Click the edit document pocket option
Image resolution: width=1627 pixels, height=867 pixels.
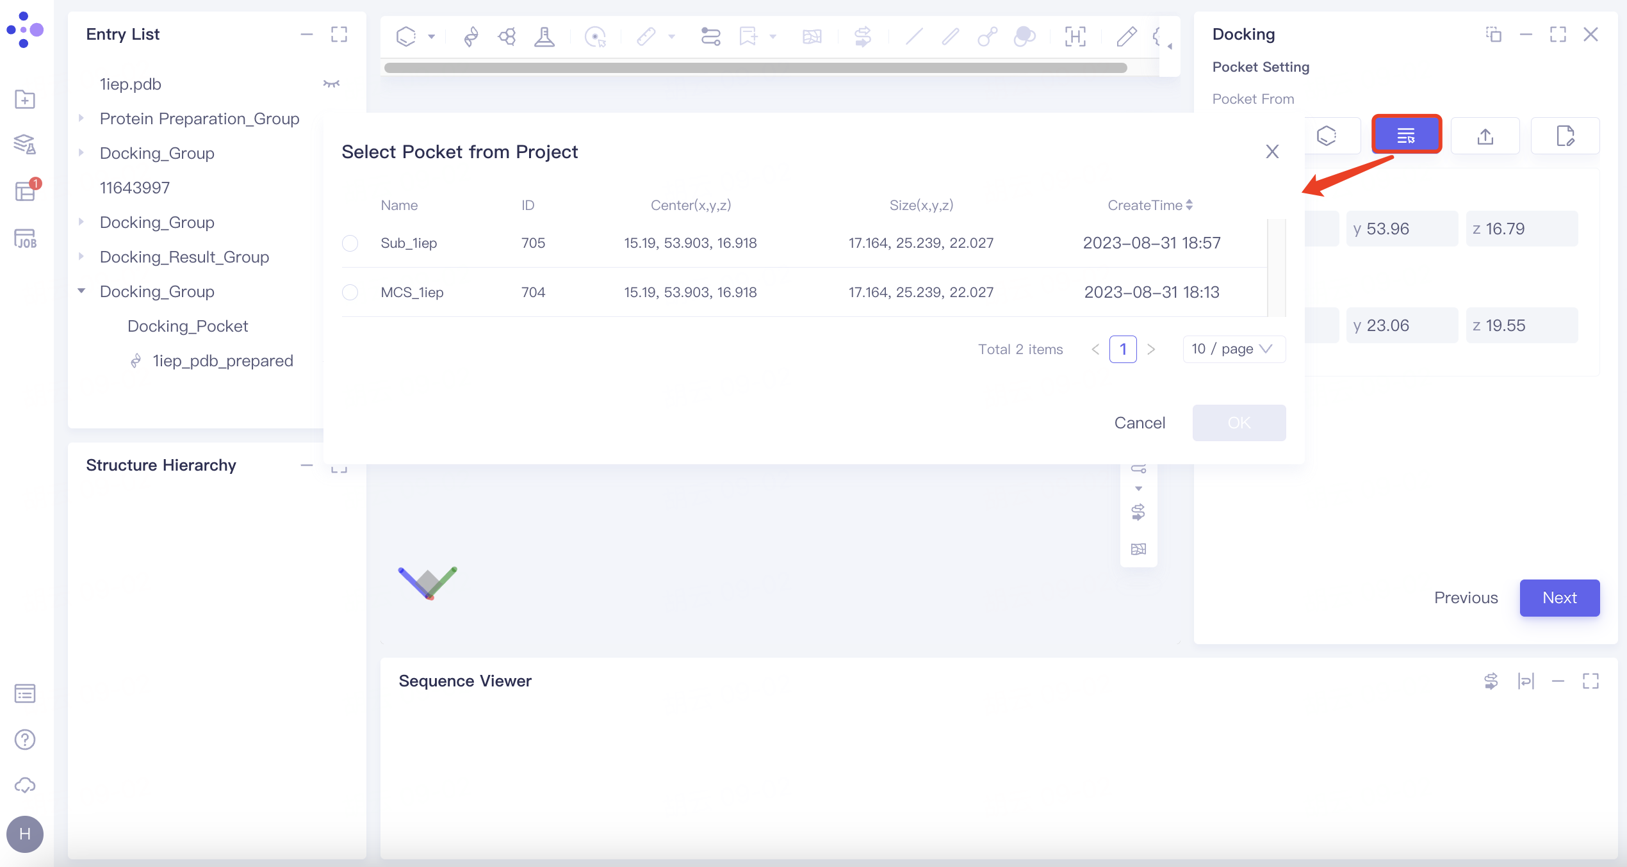pyautogui.click(x=1564, y=135)
